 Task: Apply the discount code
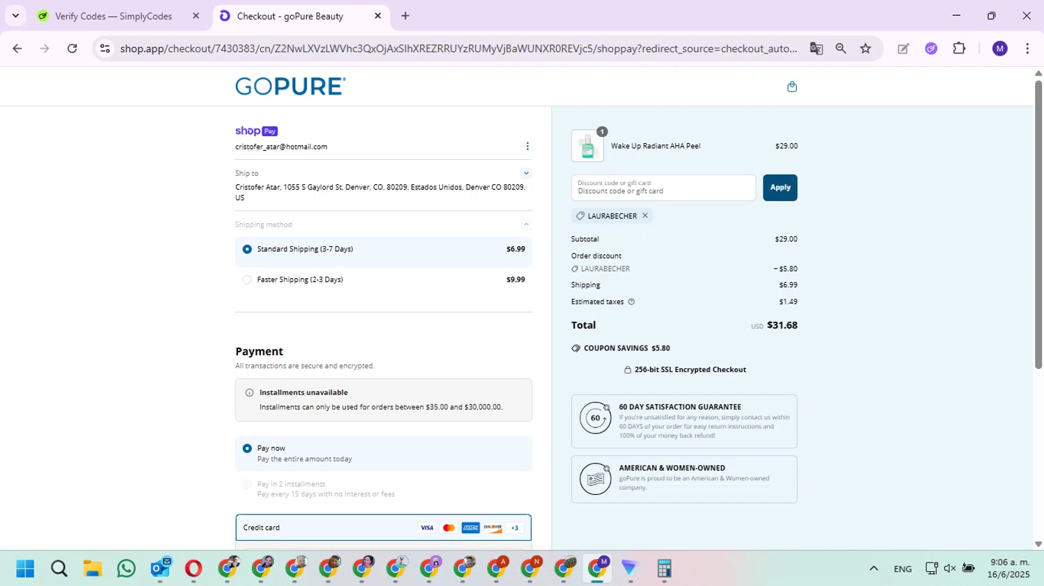tap(780, 188)
